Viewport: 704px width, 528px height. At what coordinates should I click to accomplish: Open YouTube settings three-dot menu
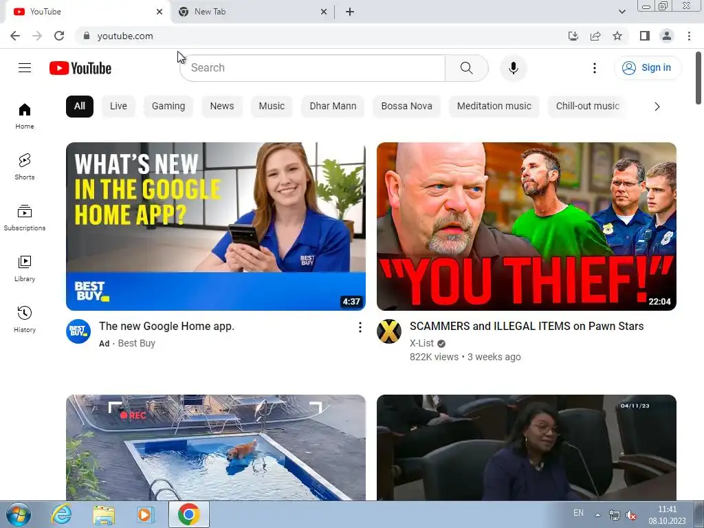pyautogui.click(x=595, y=68)
